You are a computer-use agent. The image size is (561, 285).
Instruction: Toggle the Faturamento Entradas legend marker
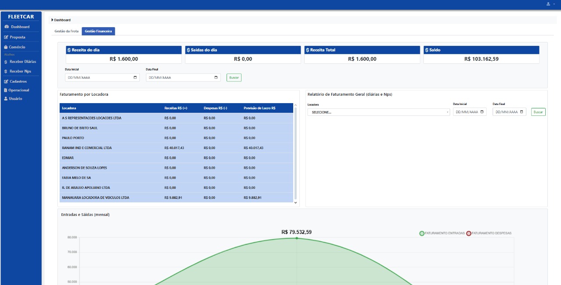coord(422,233)
